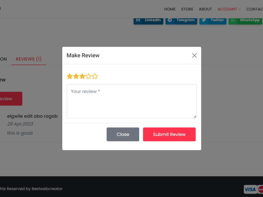Image resolution: width=263 pixels, height=197 pixels.
Task: Expand the Account dropdown menu
Action: pyautogui.click(x=229, y=9)
